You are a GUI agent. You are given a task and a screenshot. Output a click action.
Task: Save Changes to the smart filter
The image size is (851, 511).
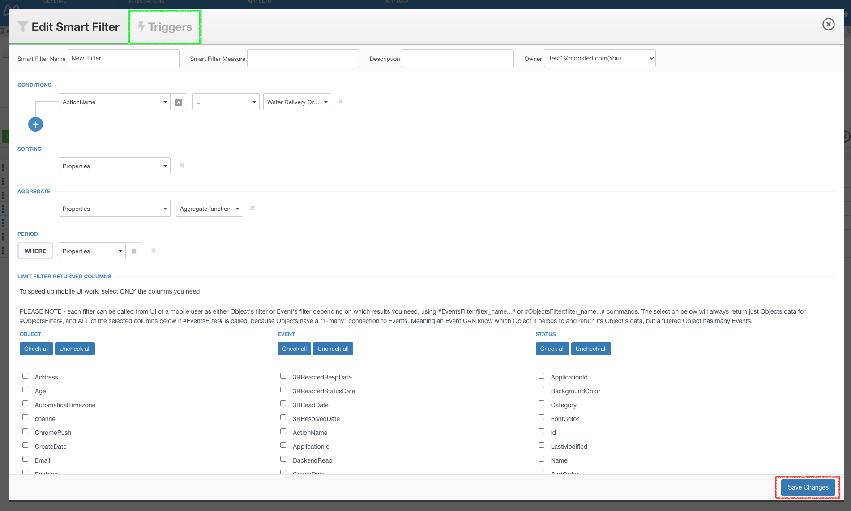(808, 487)
